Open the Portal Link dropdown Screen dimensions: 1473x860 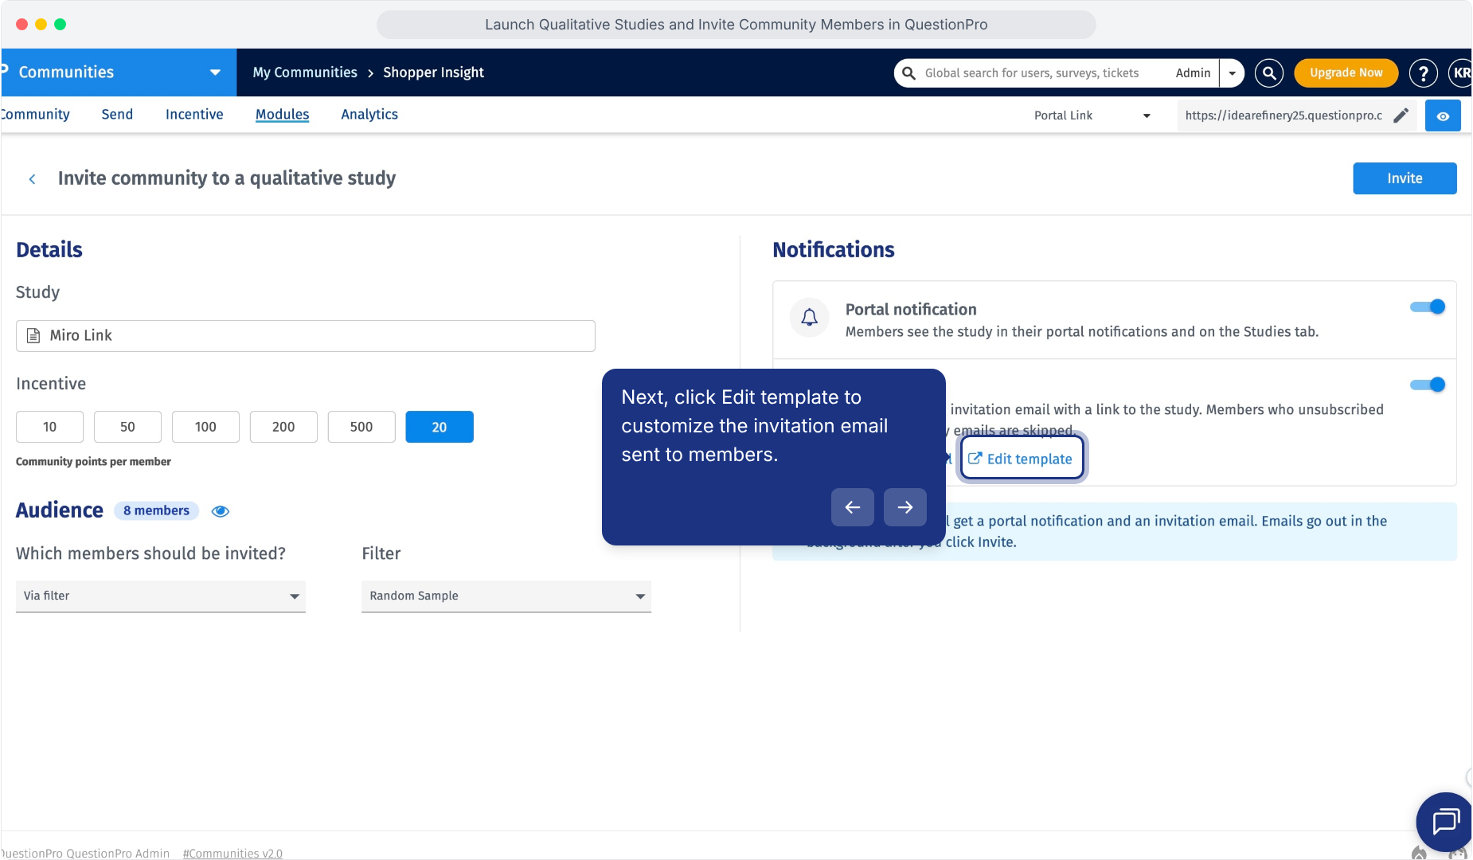(1092, 115)
